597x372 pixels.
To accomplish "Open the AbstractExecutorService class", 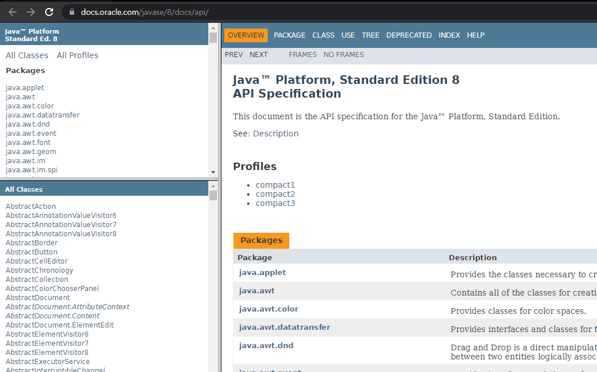I will point(47,362).
